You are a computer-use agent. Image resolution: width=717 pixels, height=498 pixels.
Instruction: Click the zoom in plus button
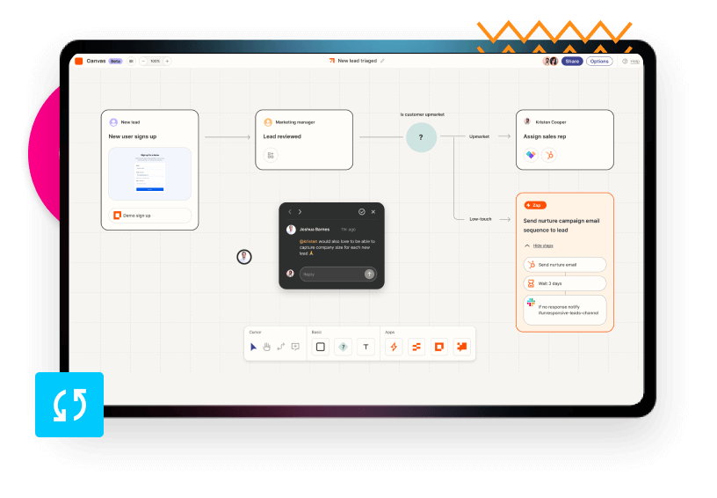tap(167, 62)
